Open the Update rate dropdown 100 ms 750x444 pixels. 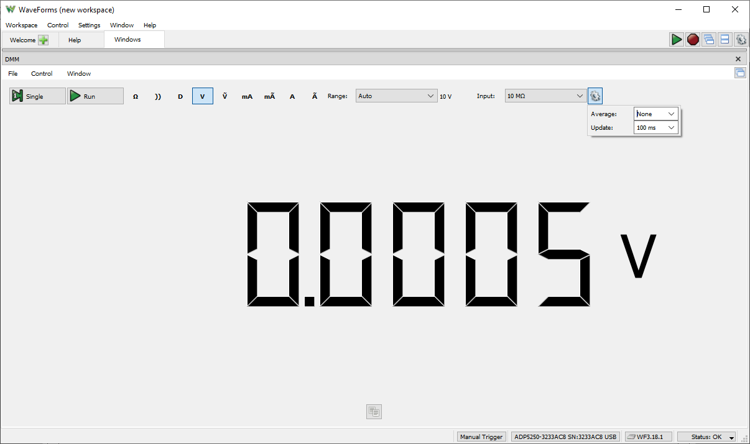point(656,127)
